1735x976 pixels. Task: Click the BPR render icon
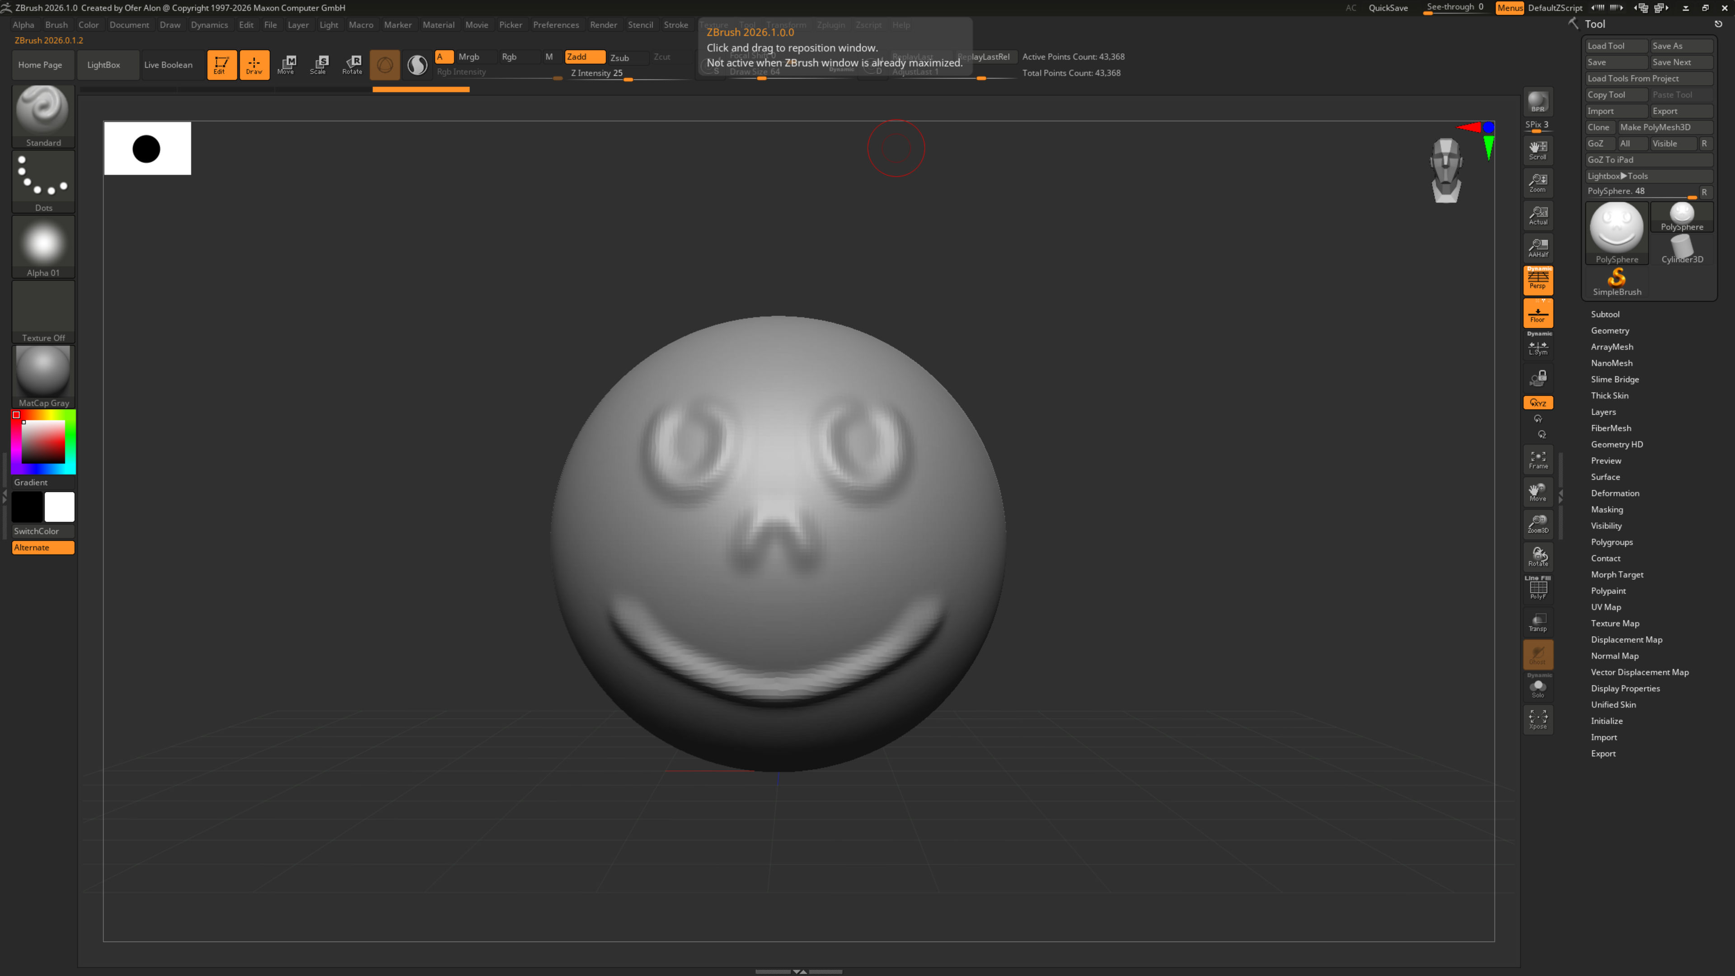1538,102
